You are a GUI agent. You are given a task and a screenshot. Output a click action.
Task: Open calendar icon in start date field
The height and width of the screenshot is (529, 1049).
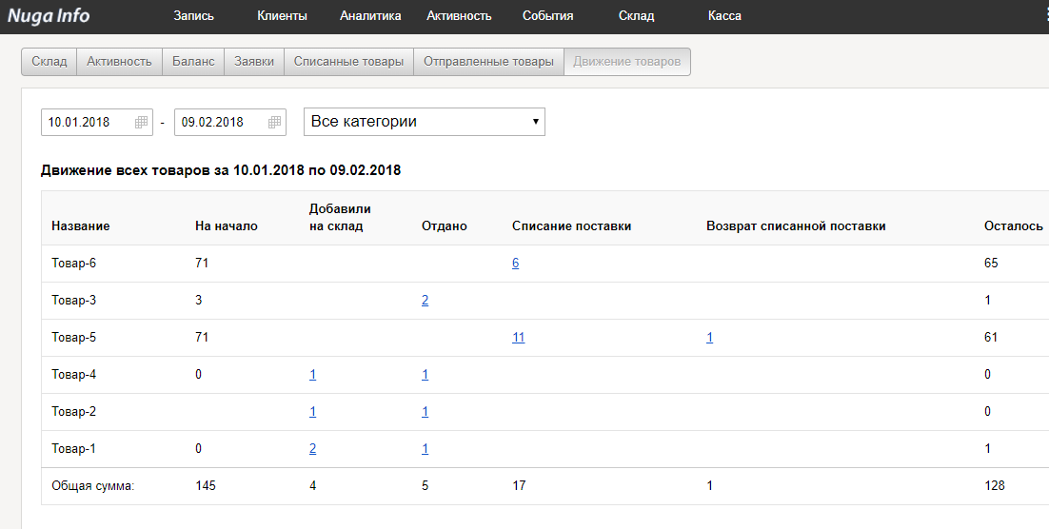click(141, 122)
